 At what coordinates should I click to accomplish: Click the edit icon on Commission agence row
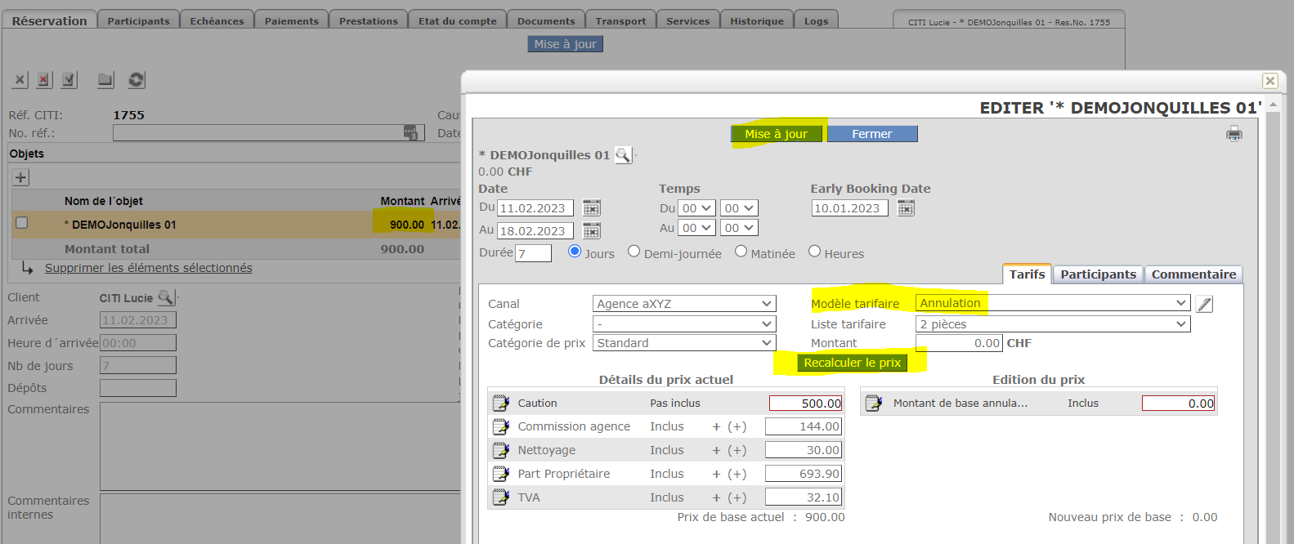click(501, 426)
